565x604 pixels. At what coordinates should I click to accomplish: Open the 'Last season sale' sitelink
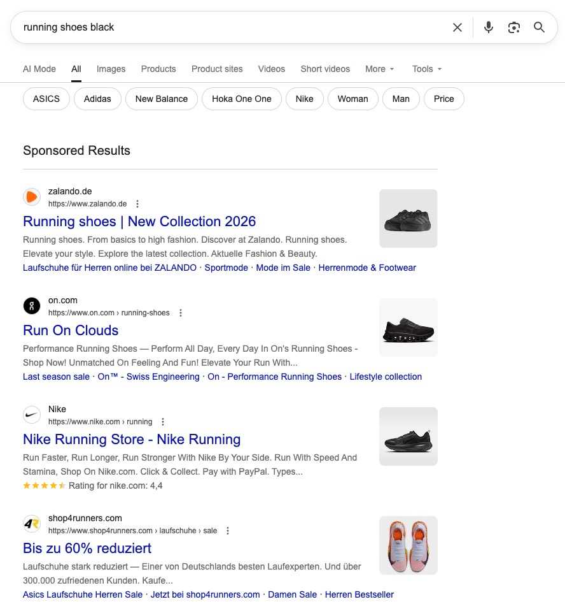[56, 377]
